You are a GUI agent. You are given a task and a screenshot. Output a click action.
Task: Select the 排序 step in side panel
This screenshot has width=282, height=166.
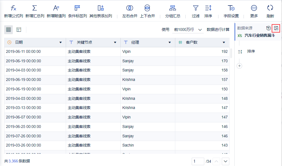pyautogui.click(x=246, y=51)
